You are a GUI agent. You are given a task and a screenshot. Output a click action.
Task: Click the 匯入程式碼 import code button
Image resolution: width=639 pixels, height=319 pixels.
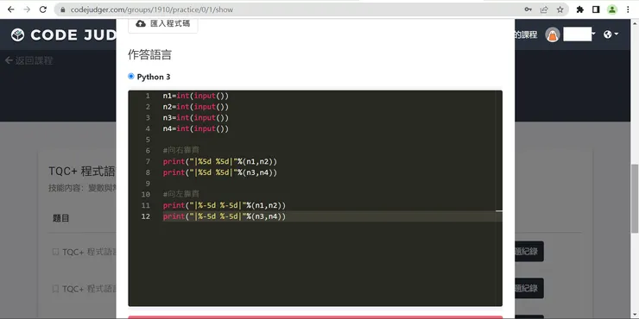[163, 23]
